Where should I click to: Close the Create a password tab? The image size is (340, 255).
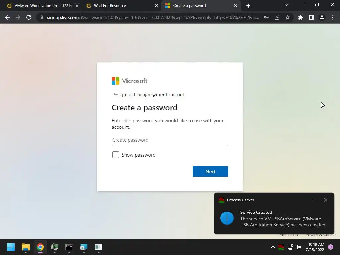[236, 6]
